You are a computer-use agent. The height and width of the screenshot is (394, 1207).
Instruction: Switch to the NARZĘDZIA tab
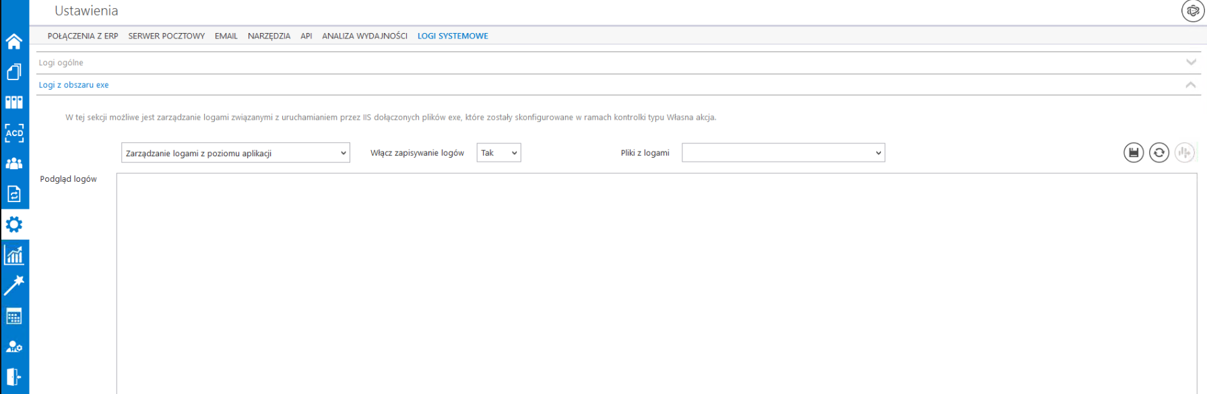tap(269, 36)
